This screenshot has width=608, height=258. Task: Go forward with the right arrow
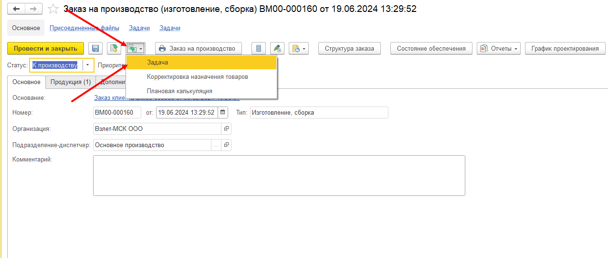[33, 9]
